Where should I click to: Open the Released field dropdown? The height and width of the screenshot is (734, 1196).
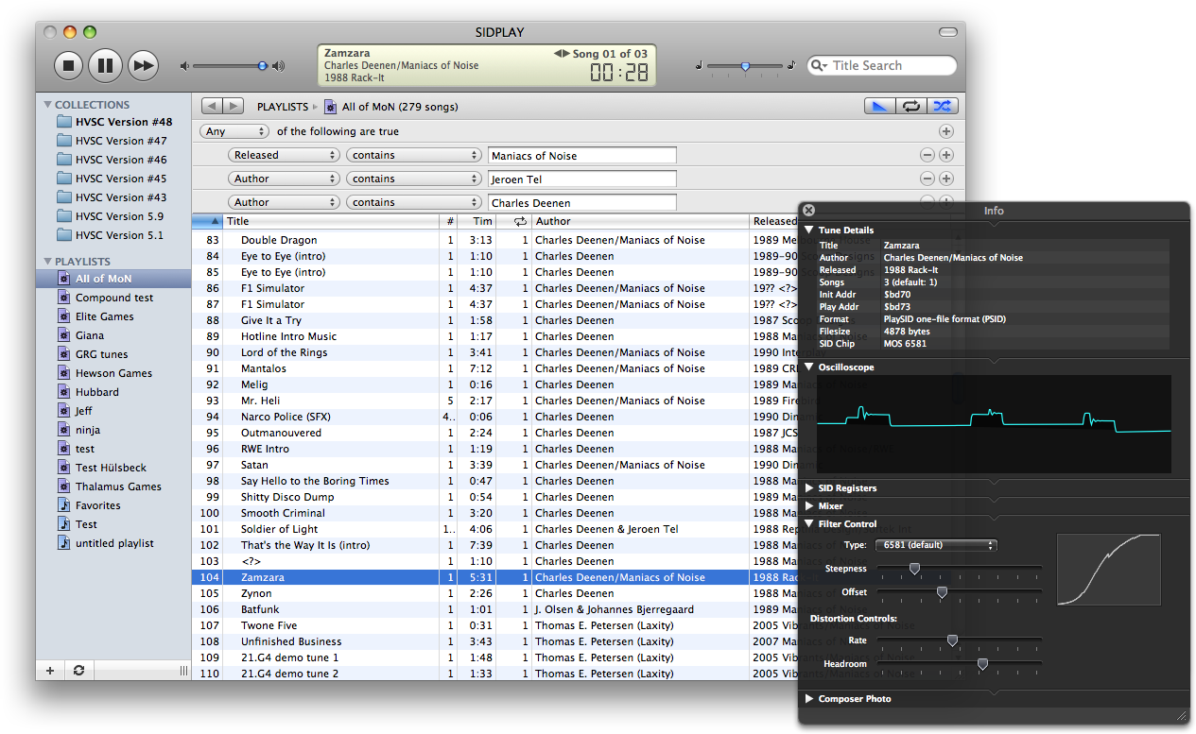(284, 155)
